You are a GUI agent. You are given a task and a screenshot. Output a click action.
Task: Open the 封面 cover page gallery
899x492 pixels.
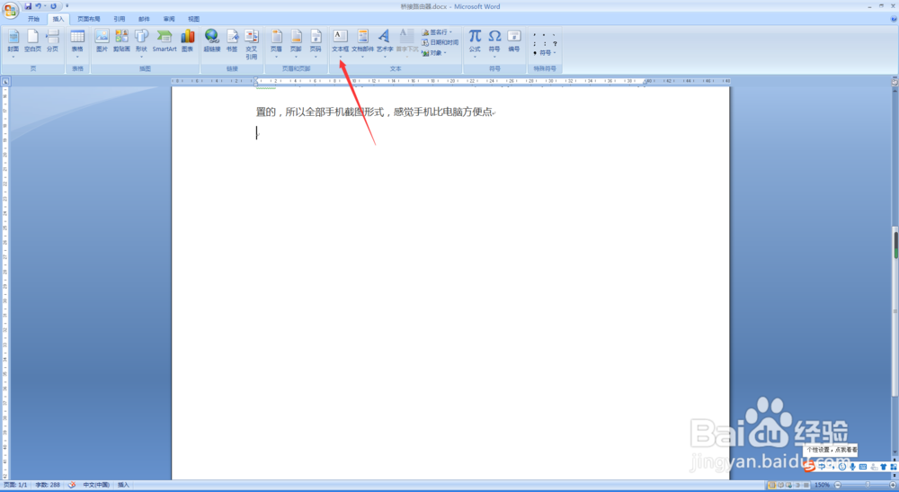tap(13, 43)
